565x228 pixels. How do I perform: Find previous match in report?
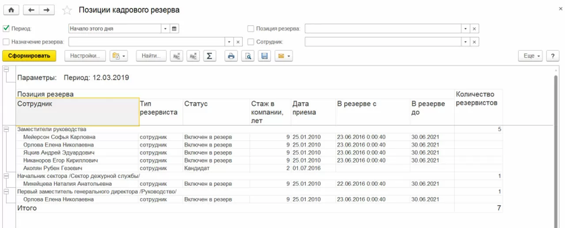click(x=177, y=56)
